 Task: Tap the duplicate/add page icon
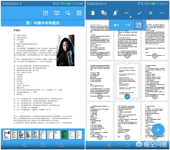(104, 13)
